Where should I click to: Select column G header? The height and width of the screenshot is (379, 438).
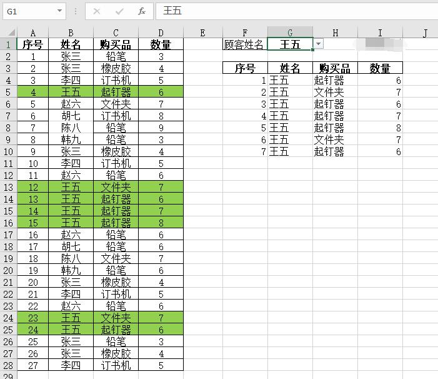[x=290, y=33]
